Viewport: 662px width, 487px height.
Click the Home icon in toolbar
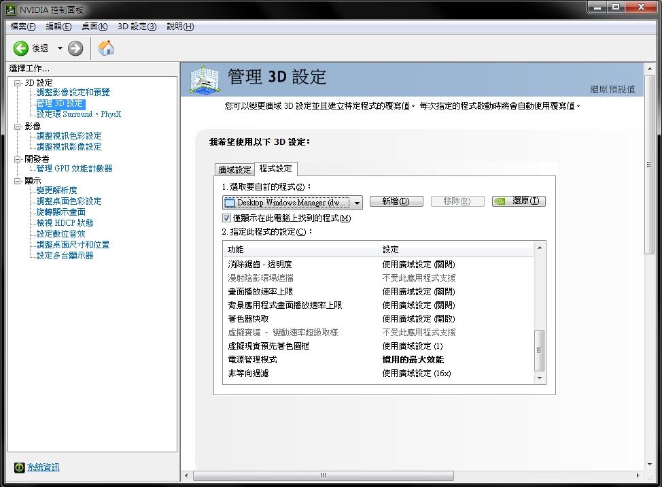(106, 48)
